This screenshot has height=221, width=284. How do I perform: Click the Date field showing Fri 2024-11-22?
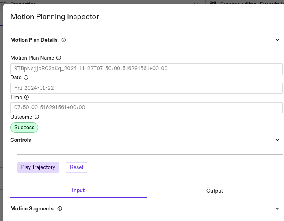click(146, 88)
